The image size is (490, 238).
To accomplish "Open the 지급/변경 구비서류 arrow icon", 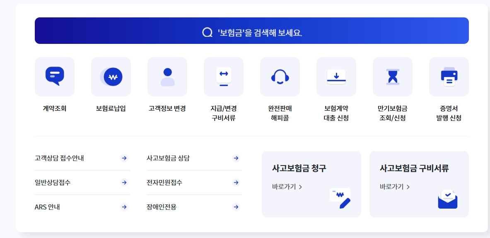I will pyautogui.click(x=224, y=77).
